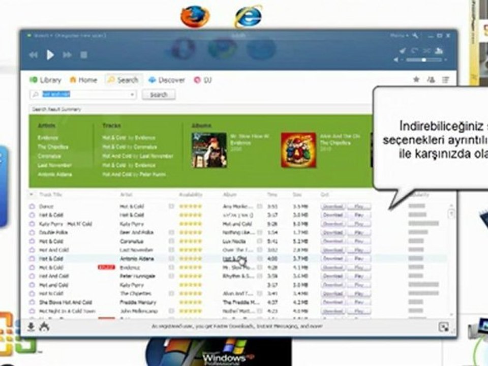Switch to the Library tab
Viewport: 488px width, 366px height.
click(45, 80)
